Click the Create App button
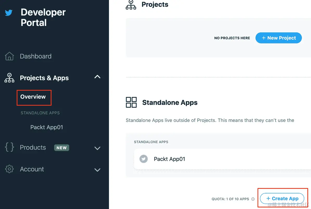The image size is (311, 209). (x=282, y=198)
